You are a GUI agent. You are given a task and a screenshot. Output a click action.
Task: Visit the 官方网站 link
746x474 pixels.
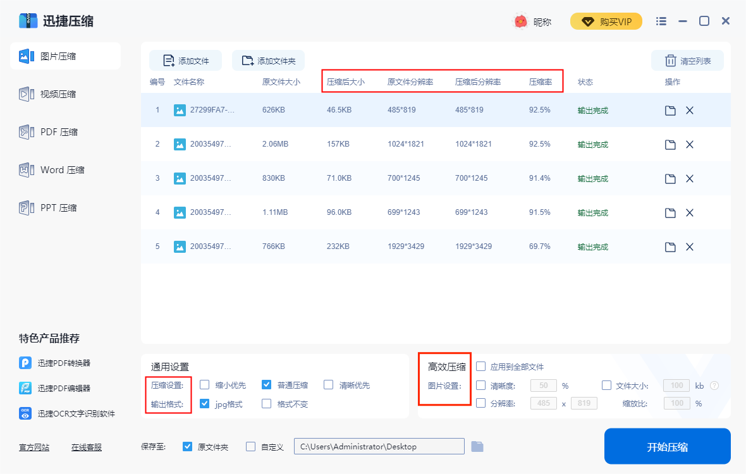pos(34,447)
